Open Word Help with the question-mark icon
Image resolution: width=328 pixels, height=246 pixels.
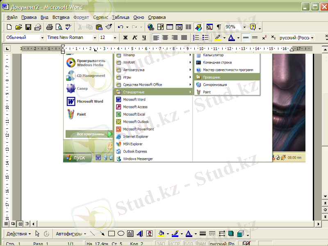[x=253, y=27]
